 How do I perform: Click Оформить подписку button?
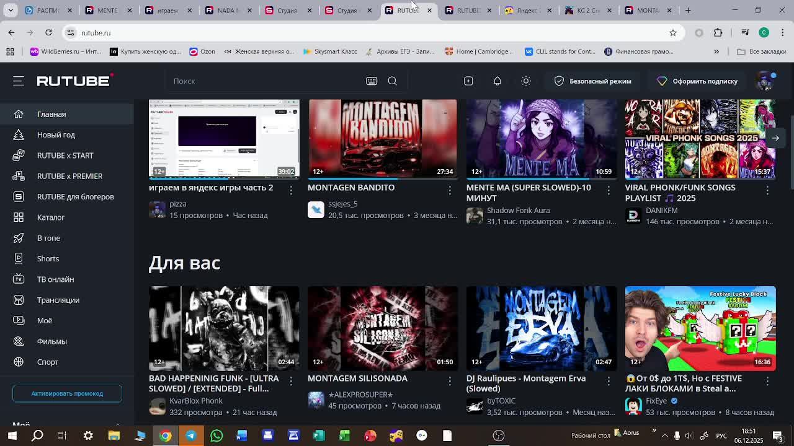(x=697, y=81)
